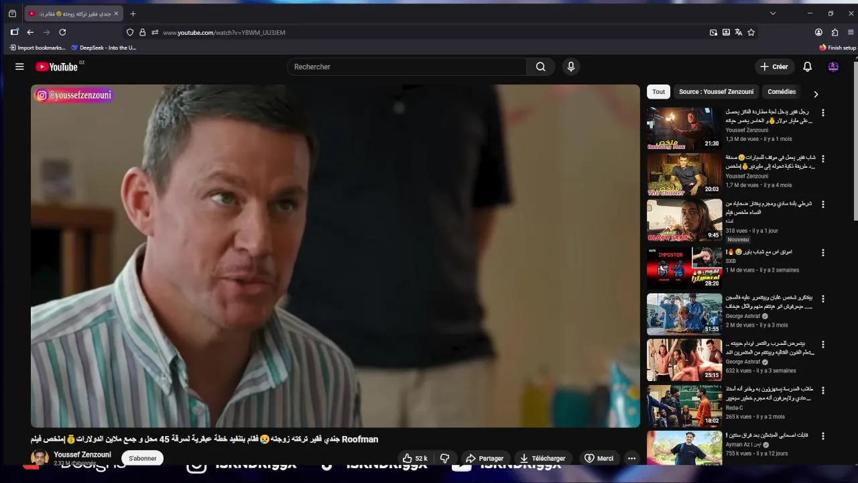Toggle the Firefox sidebar button
This screenshot has height=483, width=858.
14,32
